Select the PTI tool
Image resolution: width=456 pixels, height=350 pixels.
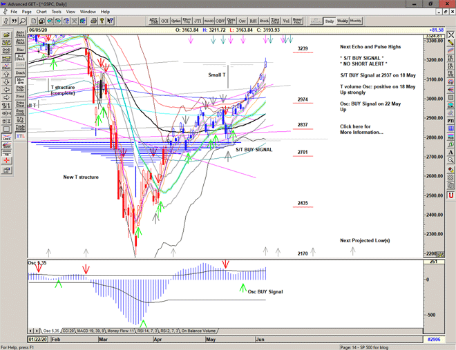pyautogui.click(x=450, y=121)
